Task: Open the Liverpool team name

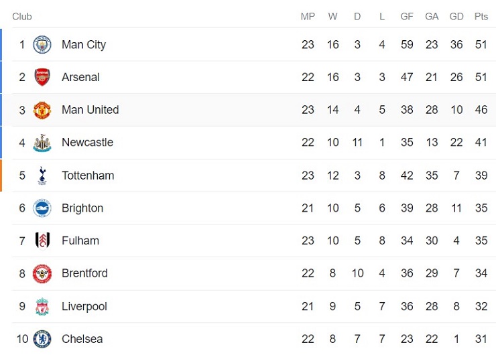Action: 84,307
